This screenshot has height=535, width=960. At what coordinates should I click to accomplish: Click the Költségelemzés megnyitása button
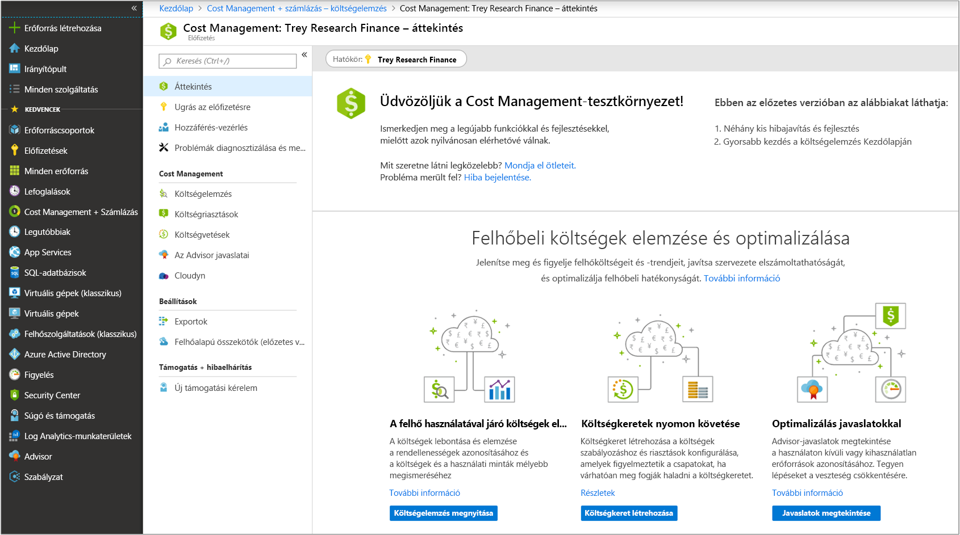444,513
